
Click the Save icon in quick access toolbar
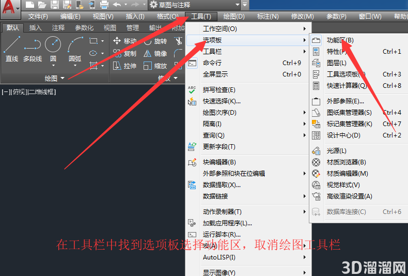(x=55, y=5)
